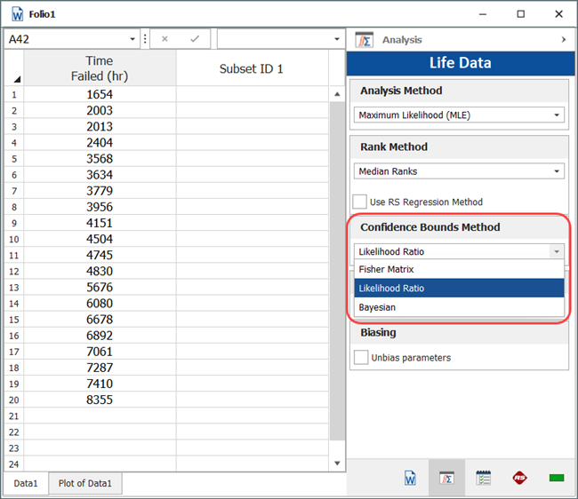Click scrollbar down arrow in data sheet
This screenshot has width=578, height=499.
pyautogui.click(x=337, y=463)
